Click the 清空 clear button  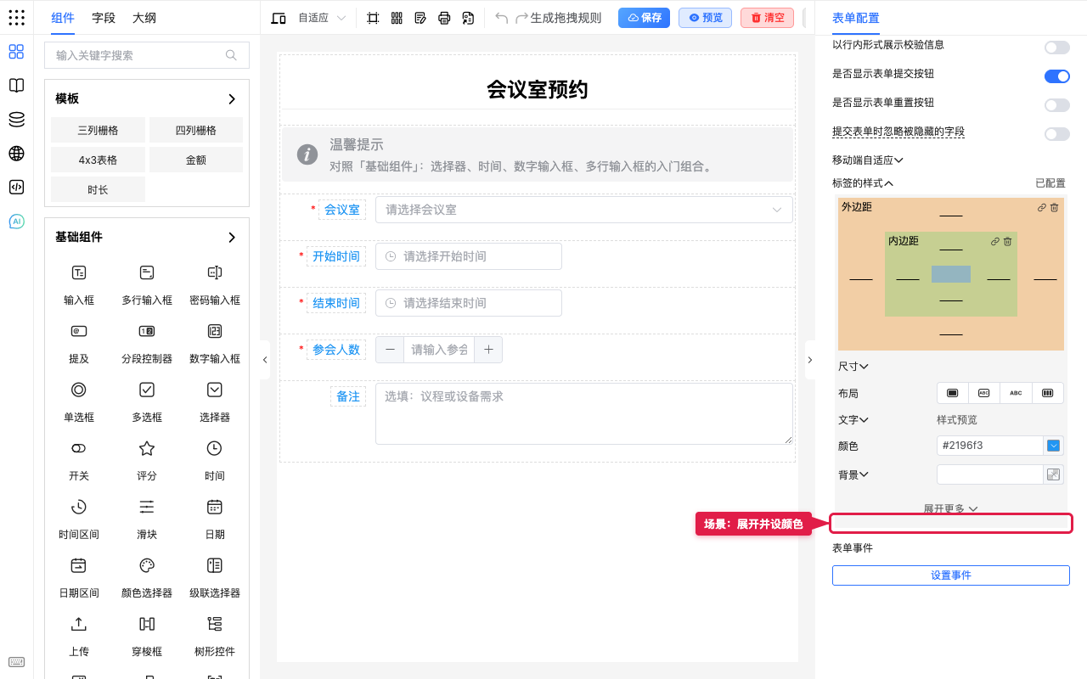pyautogui.click(x=767, y=18)
